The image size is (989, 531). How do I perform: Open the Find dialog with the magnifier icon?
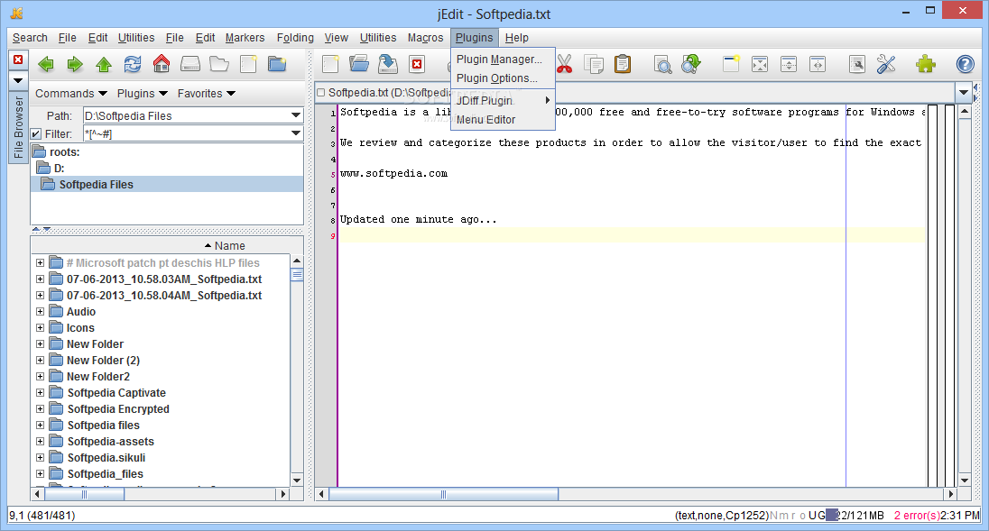(x=662, y=64)
